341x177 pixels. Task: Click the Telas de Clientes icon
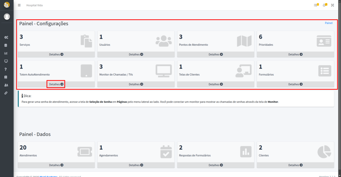pyautogui.click(x=243, y=71)
